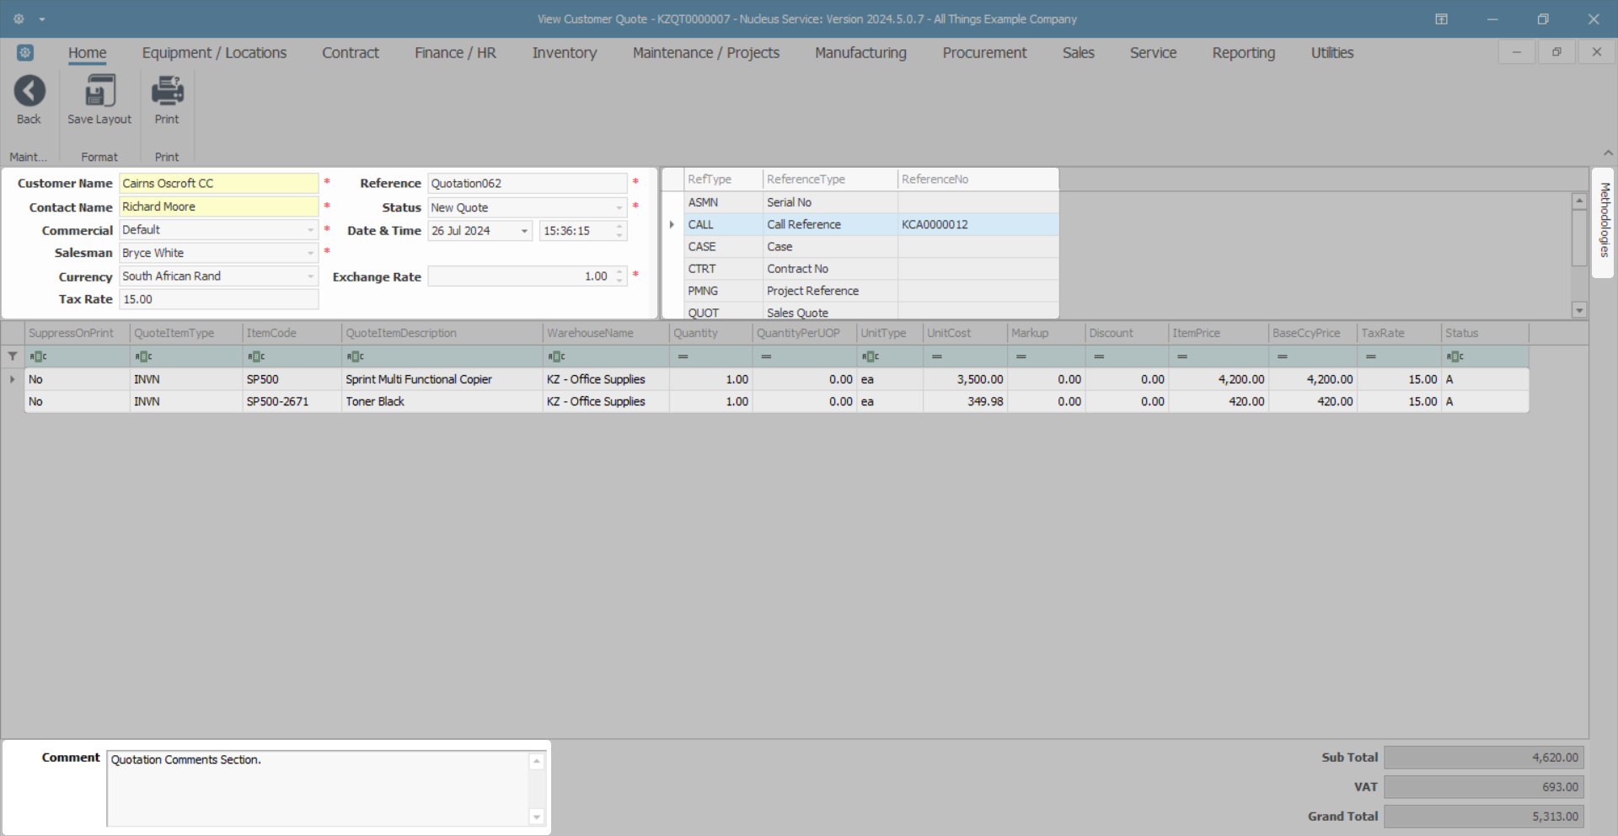Click WarehouseName filter condition icon
This screenshot has height=836, width=1618.
click(x=556, y=356)
